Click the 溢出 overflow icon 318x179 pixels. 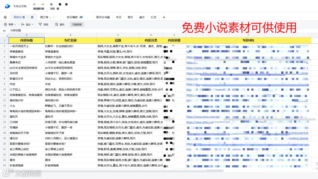coord(22,24)
